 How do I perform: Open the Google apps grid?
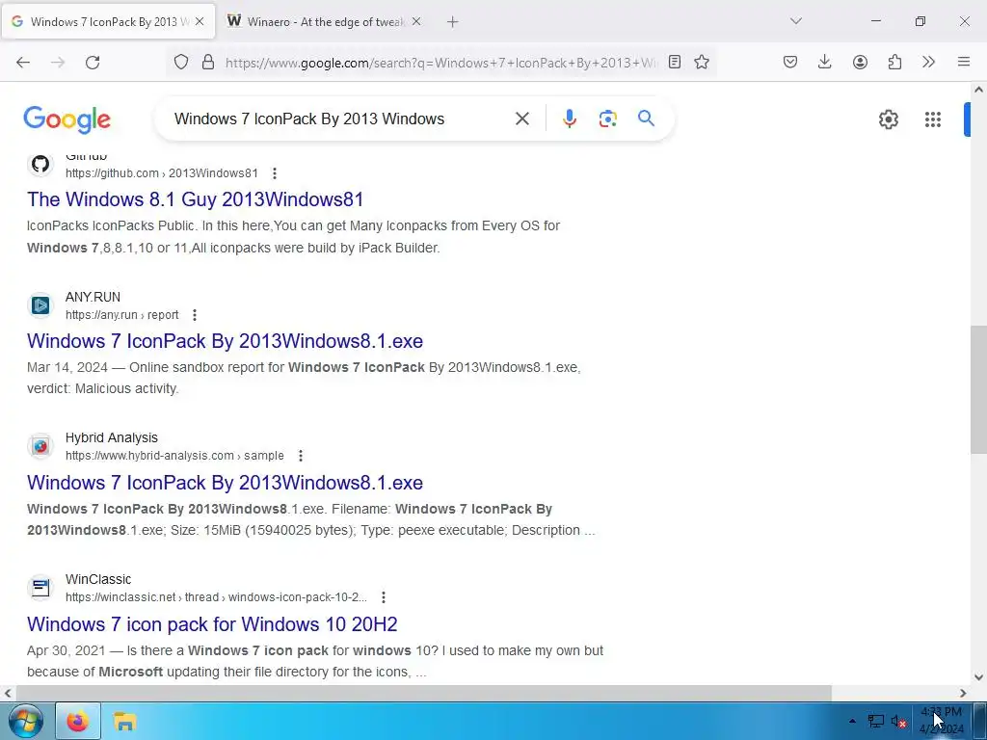tap(933, 119)
